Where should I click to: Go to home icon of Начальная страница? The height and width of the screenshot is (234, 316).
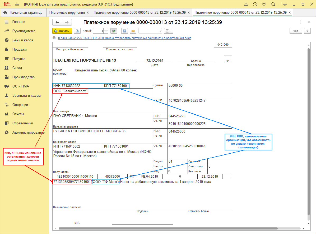coord(5,12)
